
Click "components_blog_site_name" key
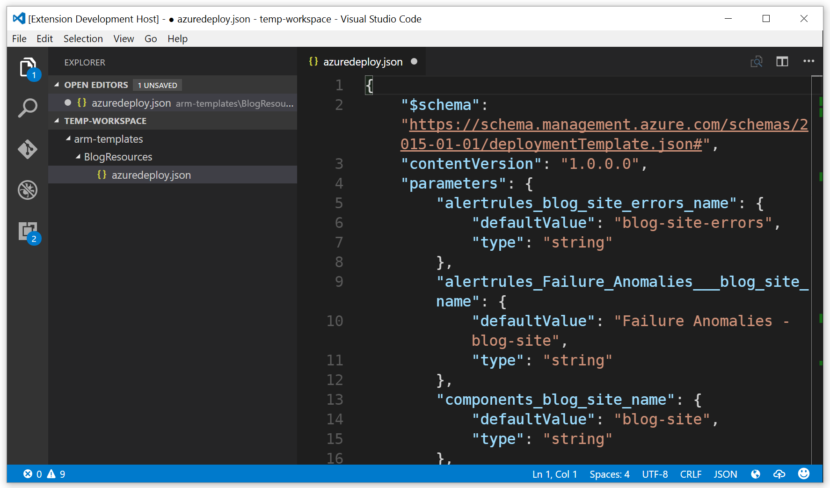555,400
